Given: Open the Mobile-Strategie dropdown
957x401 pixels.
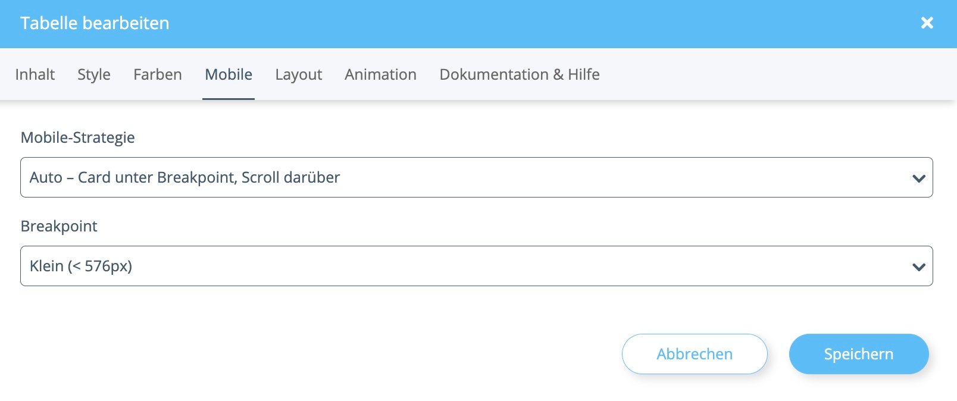Looking at the screenshot, I should point(477,177).
